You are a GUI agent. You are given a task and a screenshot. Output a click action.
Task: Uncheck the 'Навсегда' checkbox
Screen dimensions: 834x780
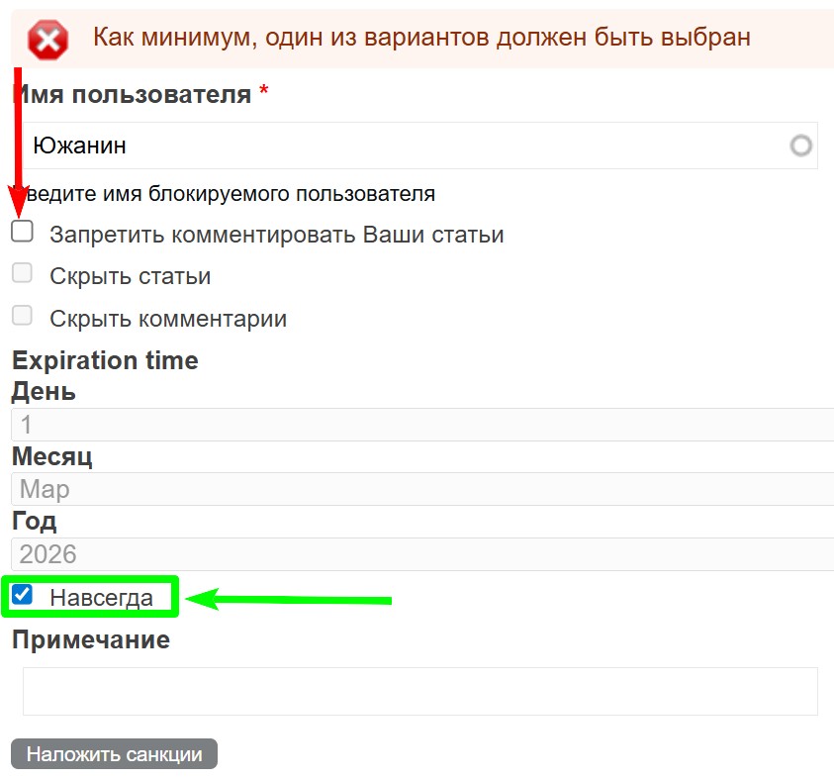pos(22,595)
